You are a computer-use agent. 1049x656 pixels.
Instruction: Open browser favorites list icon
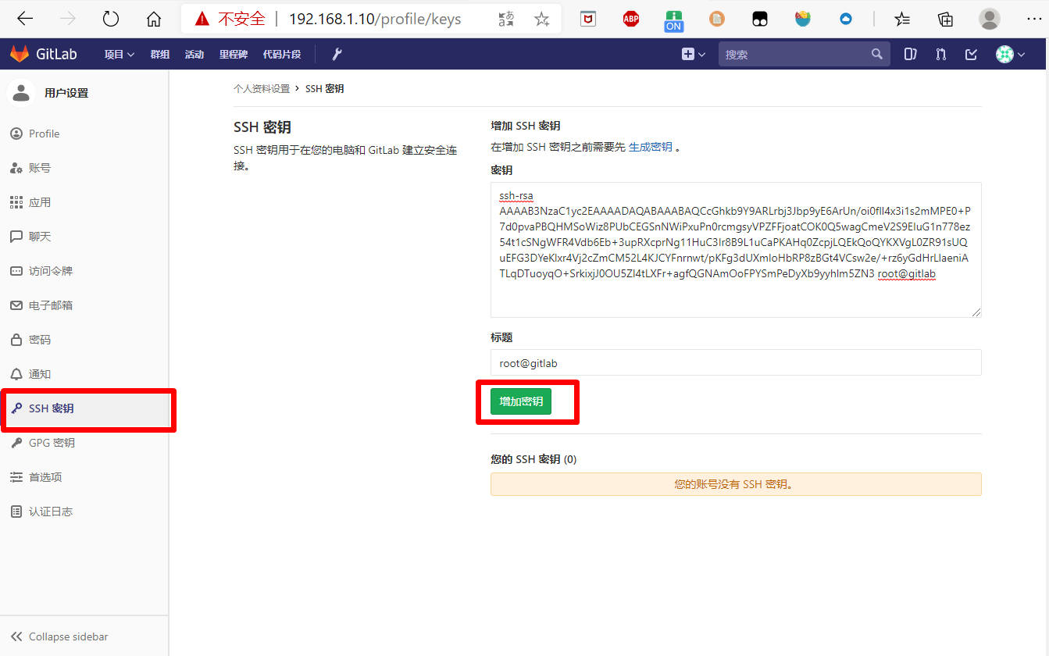[902, 19]
